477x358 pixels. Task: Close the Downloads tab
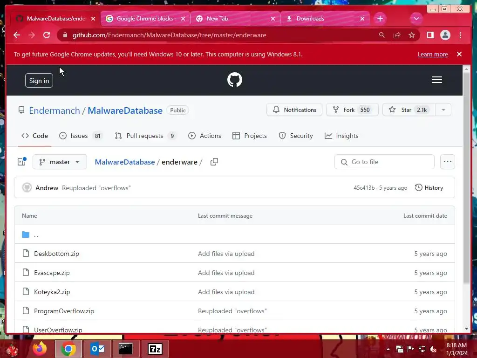coord(362,19)
